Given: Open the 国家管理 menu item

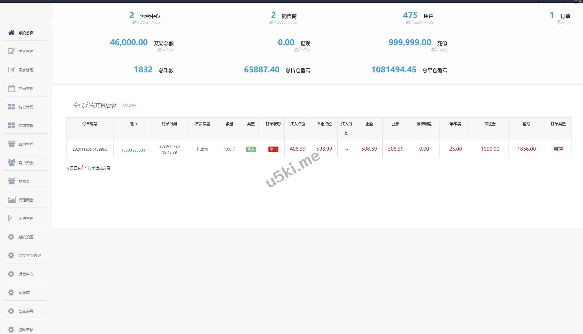Looking at the screenshot, I should coord(26,70).
